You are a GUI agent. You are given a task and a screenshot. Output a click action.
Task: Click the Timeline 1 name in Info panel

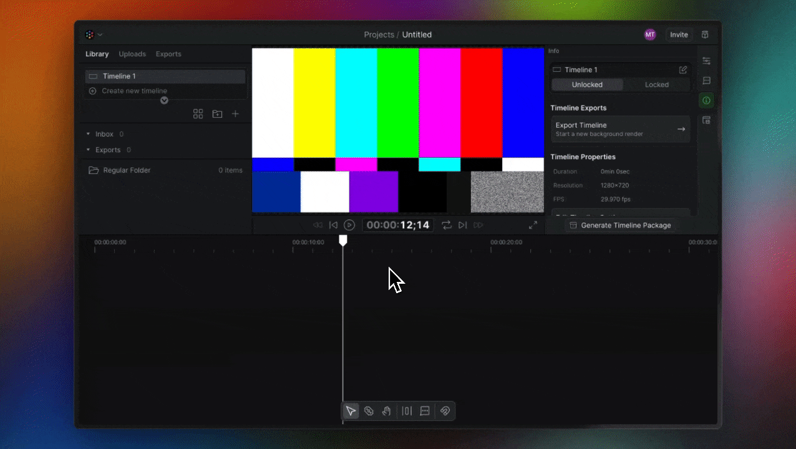click(581, 70)
